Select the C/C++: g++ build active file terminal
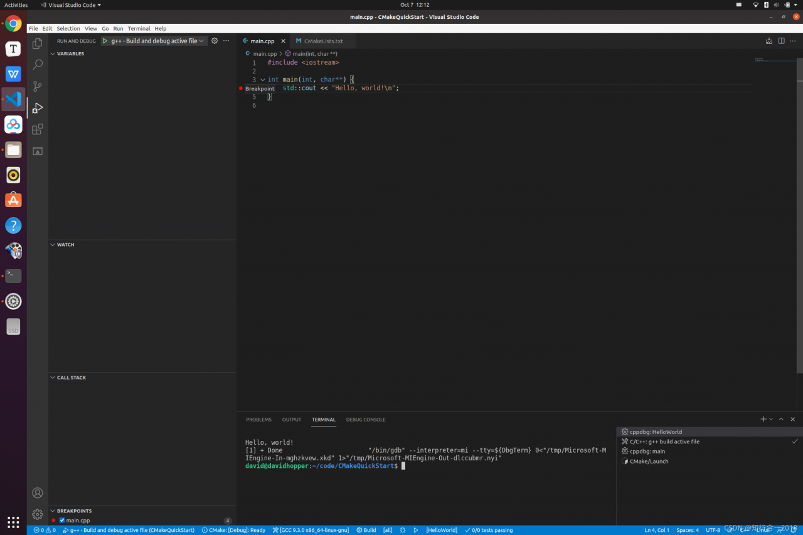Image resolution: width=803 pixels, height=535 pixels. 709,442
